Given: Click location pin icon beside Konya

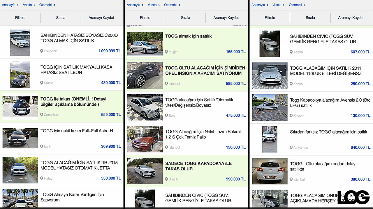Looking at the screenshot, I should click(291, 84).
